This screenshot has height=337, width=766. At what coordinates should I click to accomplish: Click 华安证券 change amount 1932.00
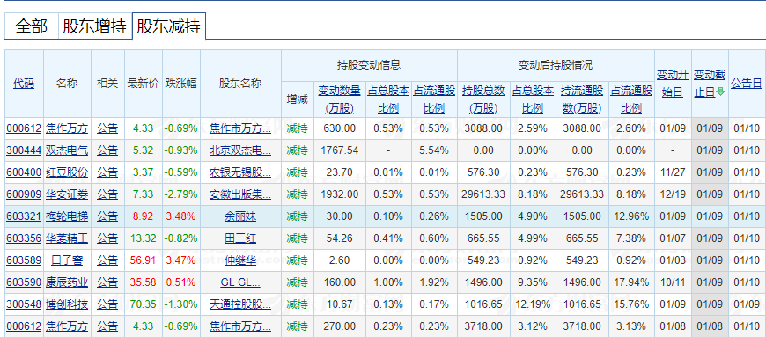(x=340, y=194)
